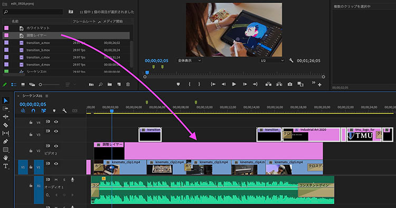This screenshot has height=208, width=396.
Task: Mute the A1 audio track
Action: pos(56,180)
